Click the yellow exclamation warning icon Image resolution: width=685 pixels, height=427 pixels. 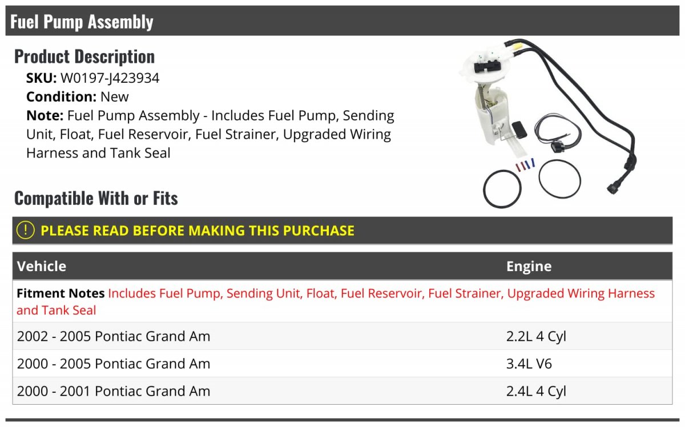coord(26,231)
